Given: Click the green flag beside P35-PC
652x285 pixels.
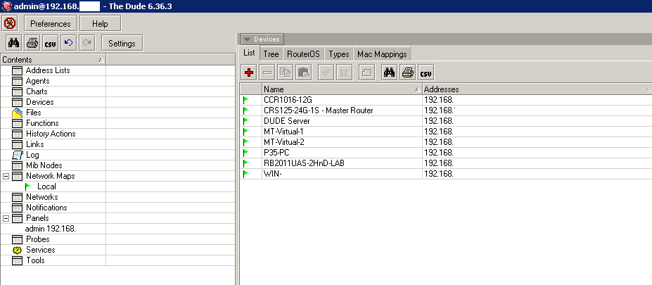Looking at the screenshot, I should [x=245, y=153].
